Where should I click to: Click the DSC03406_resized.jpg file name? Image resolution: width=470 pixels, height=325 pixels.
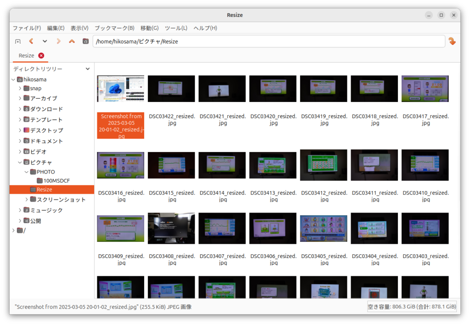tap(274, 259)
